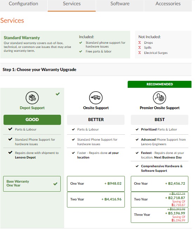Click the green check beside Free parts & labor
195x233 pixels.
coord(81,51)
